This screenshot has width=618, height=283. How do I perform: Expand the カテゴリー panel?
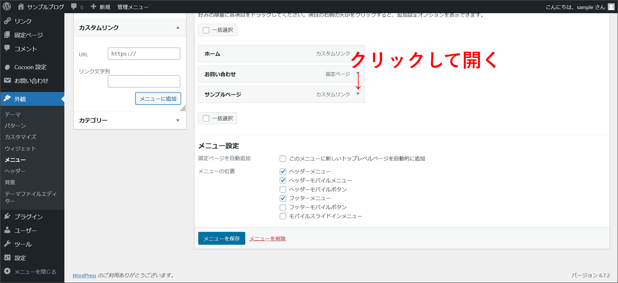pos(178,121)
